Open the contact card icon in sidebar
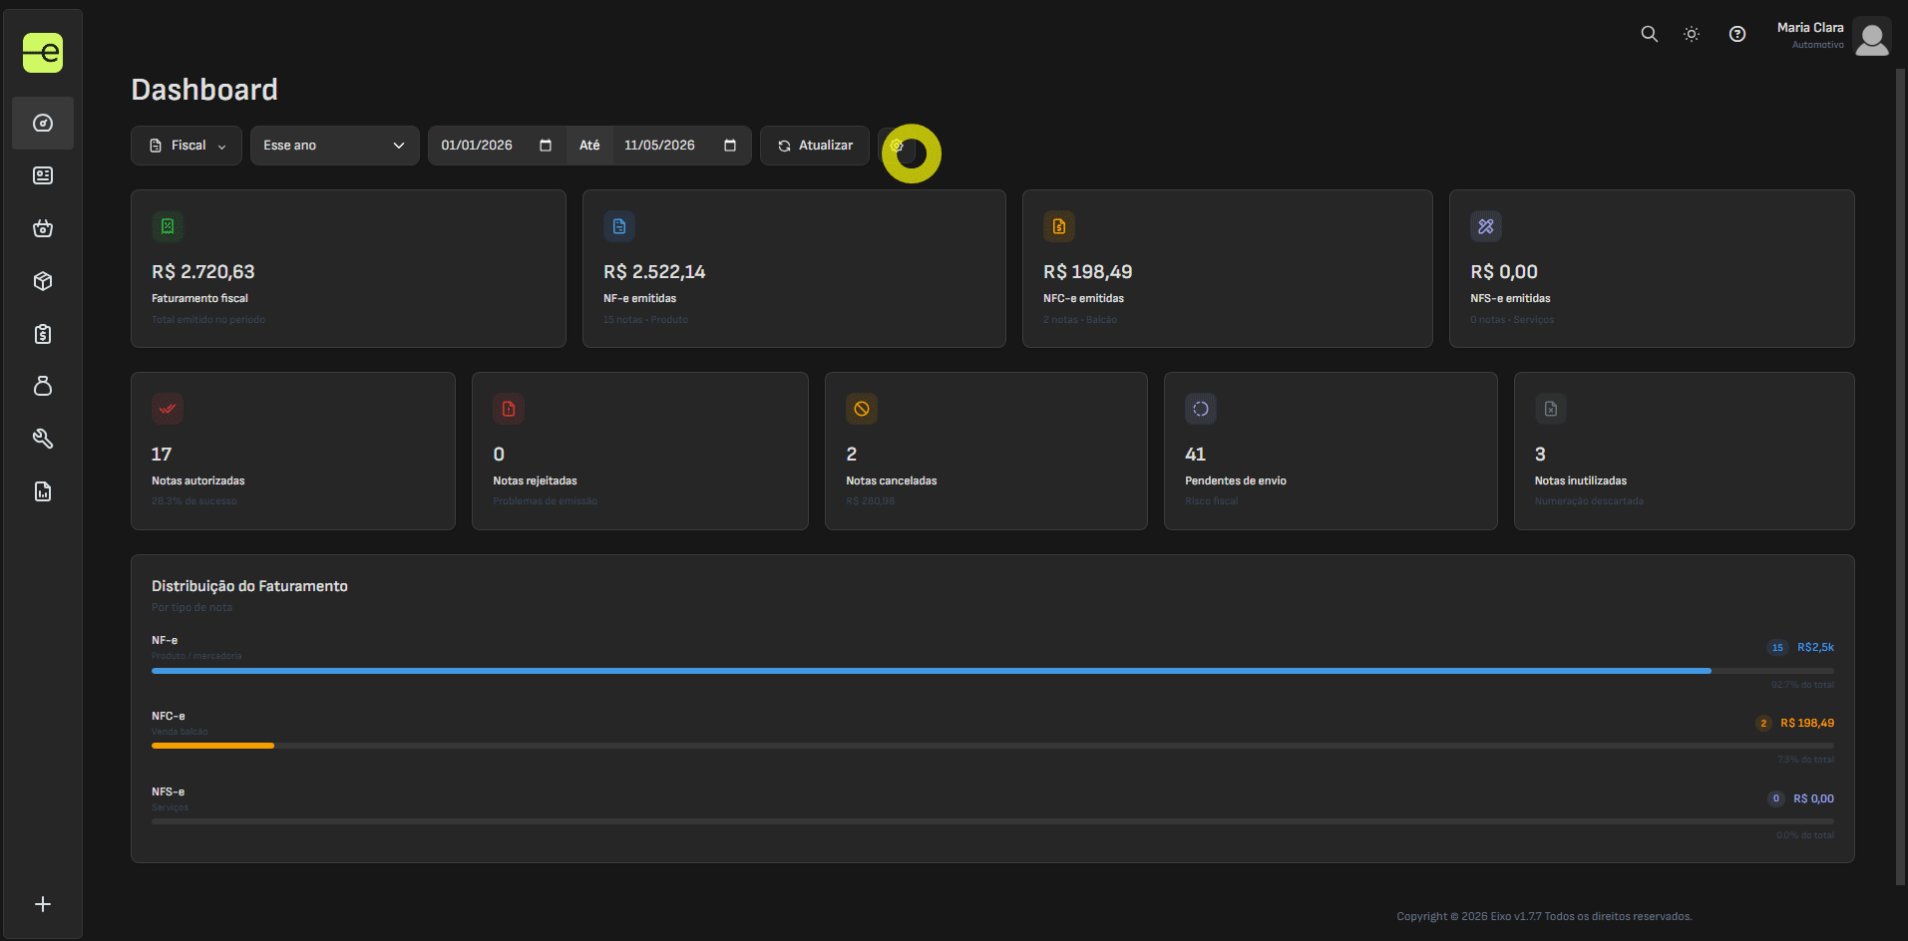This screenshot has height=941, width=1908. 43,175
